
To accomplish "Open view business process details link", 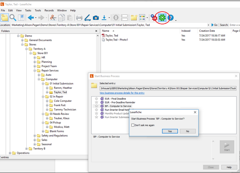I will click(122, 93).
